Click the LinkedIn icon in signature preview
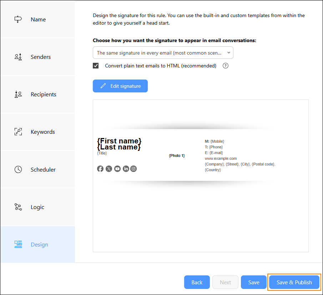 (126, 169)
